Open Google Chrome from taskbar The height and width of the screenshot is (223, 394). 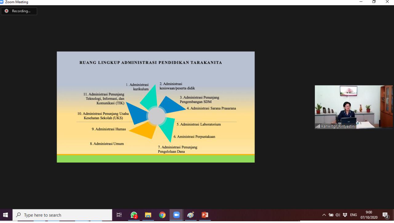(x=162, y=215)
